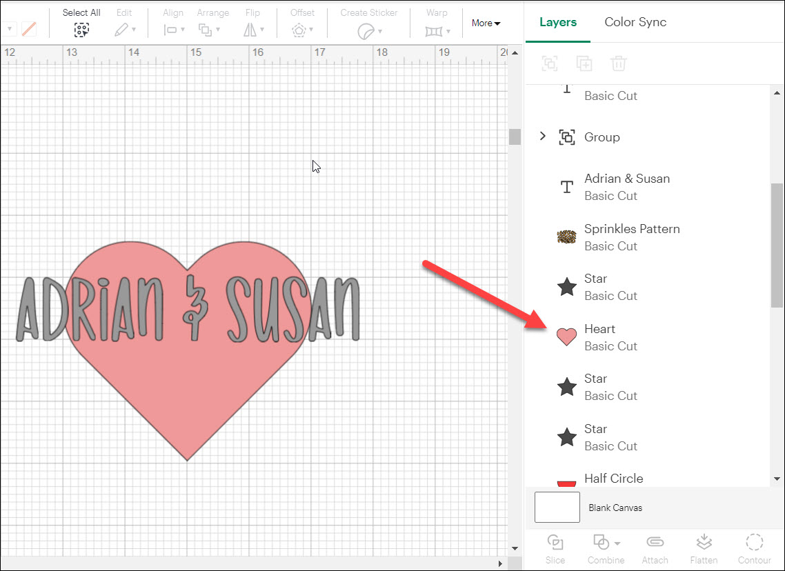785x571 pixels.
Task: Click the delete layer trash icon
Action: [x=618, y=64]
